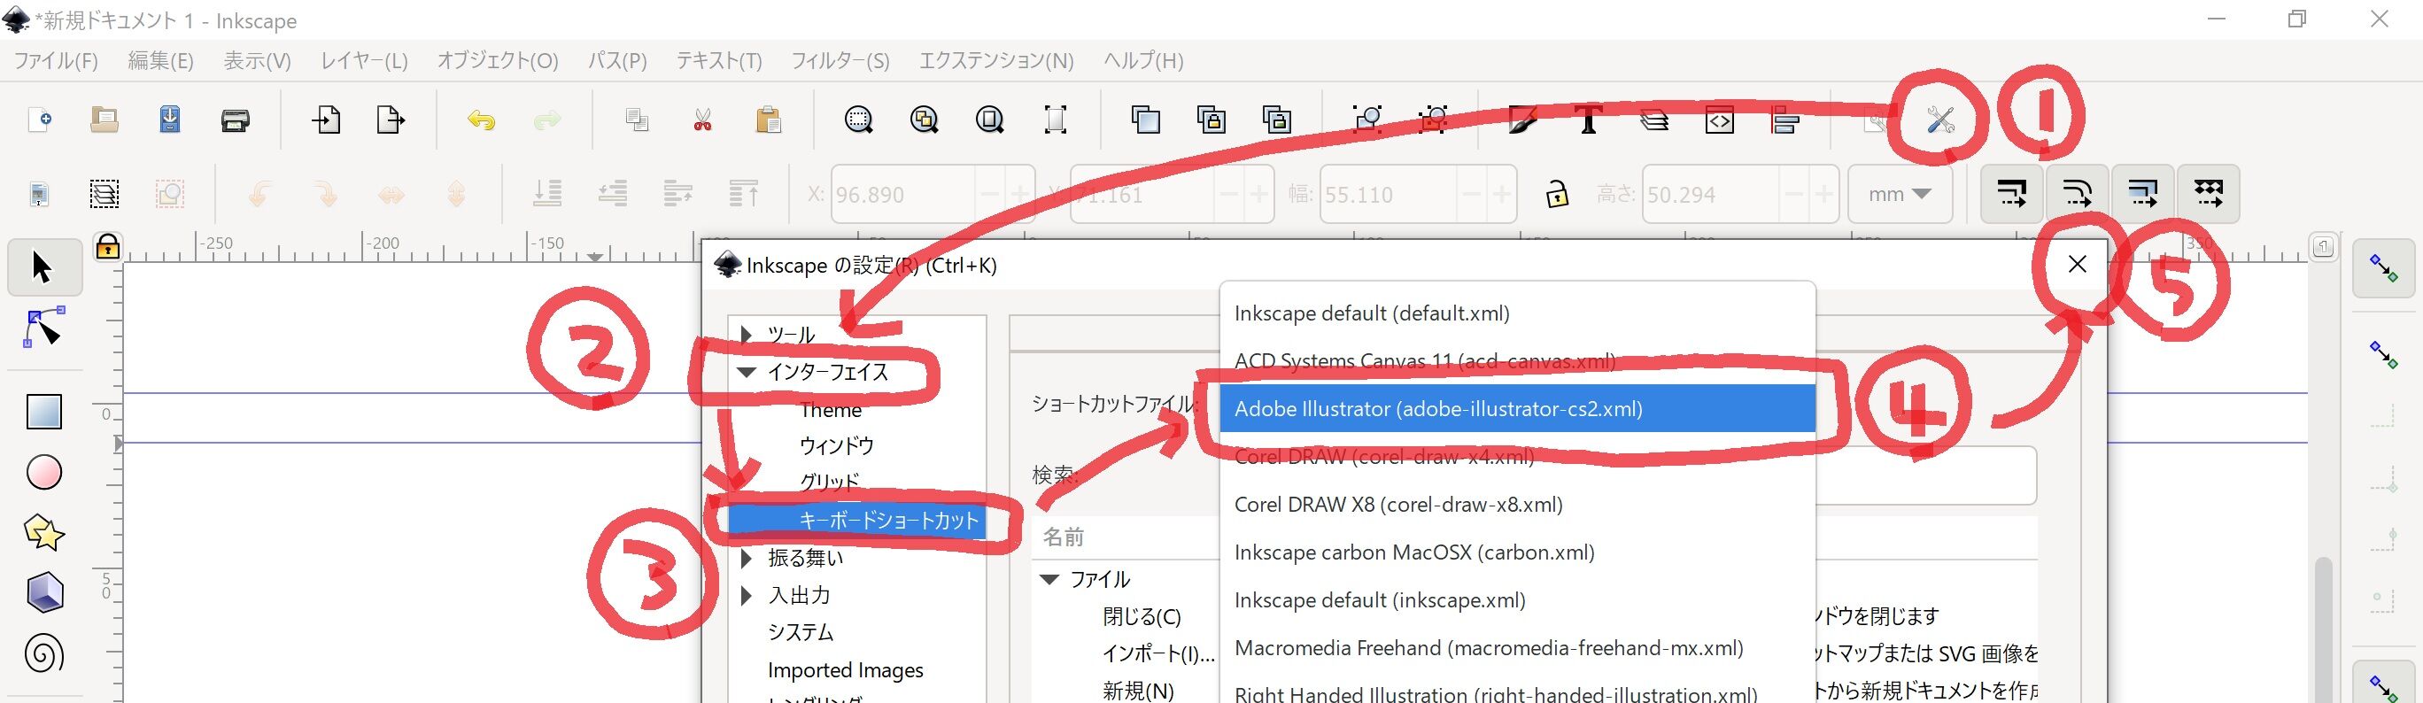Toggle the width/height ratio lock
This screenshot has width=2423, height=703.
click(x=1557, y=194)
